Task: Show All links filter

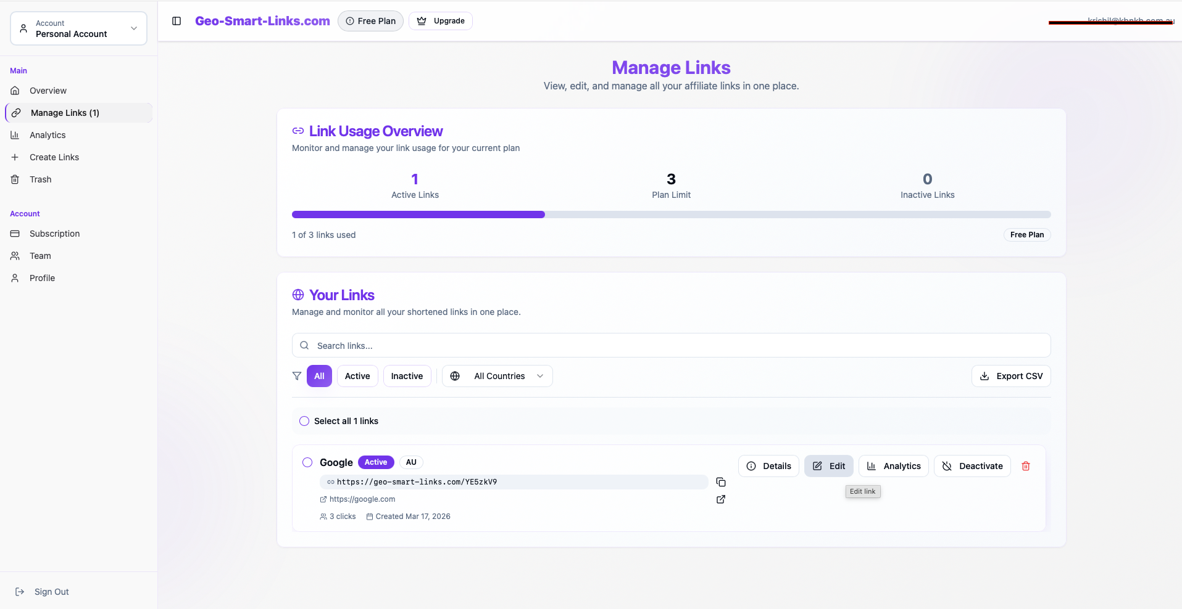Action: [319, 376]
